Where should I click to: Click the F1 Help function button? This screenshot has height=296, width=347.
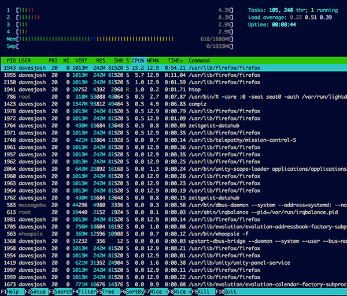coord(12,291)
